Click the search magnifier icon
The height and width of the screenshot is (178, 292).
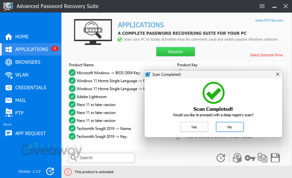[x=74, y=158]
